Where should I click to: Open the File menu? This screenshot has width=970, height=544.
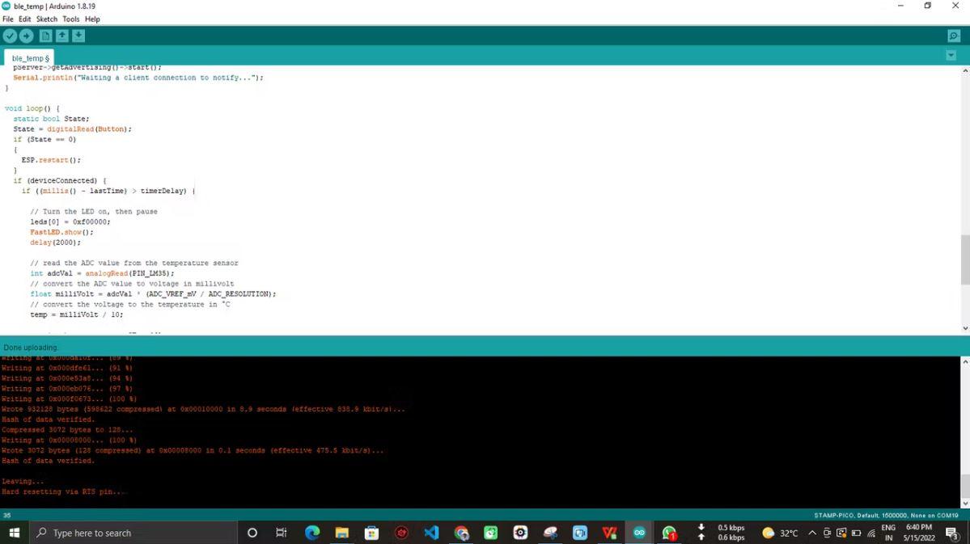click(8, 19)
